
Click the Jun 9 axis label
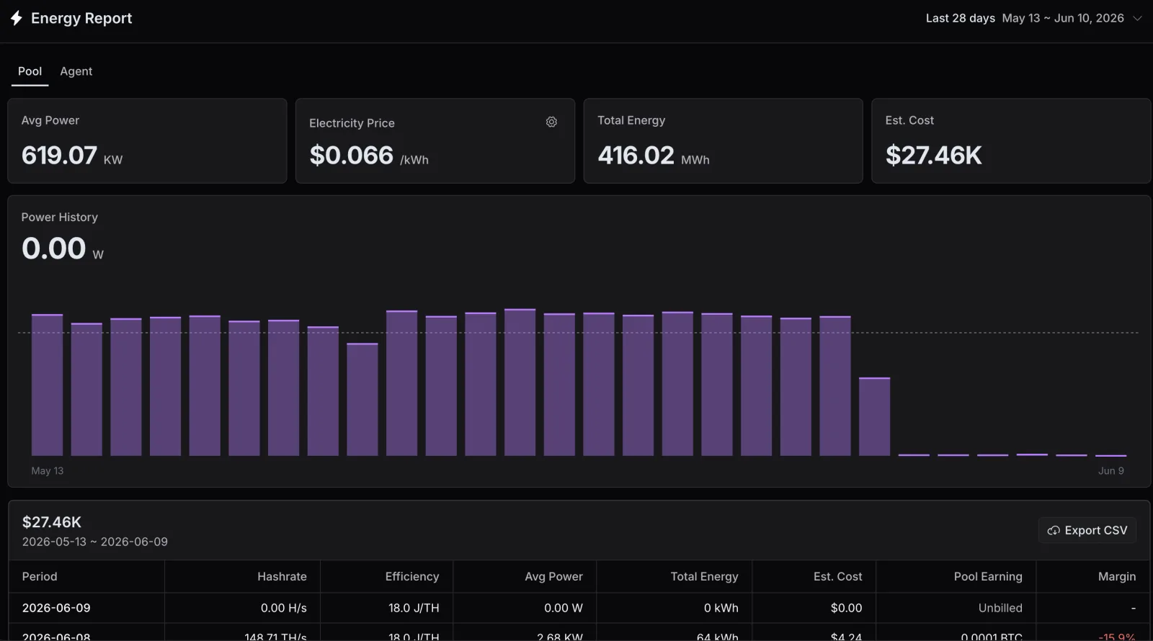point(1110,470)
